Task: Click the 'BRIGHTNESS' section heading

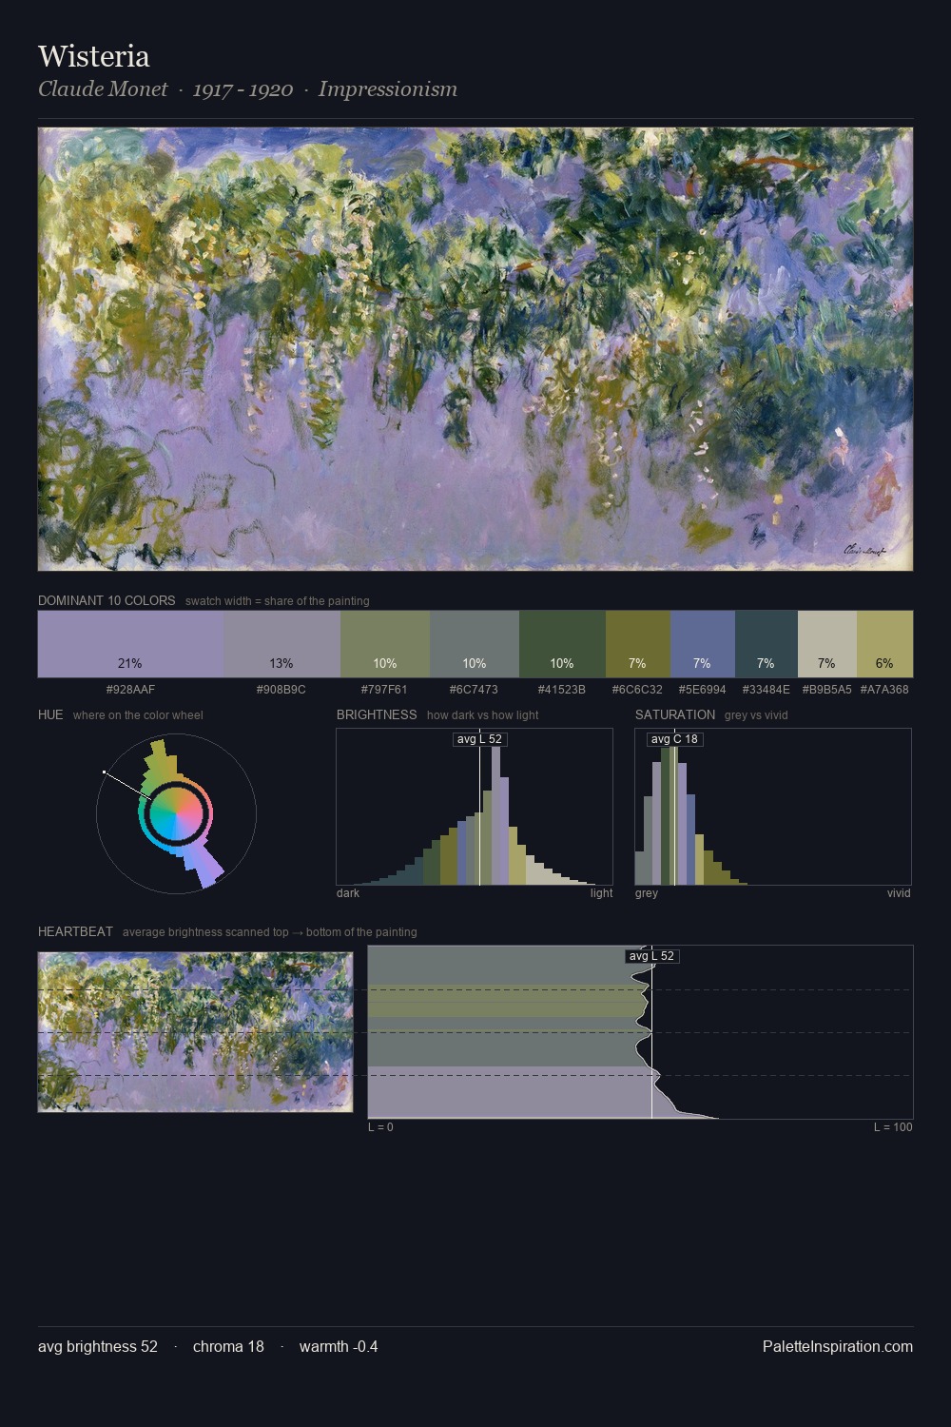Action: point(377,714)
